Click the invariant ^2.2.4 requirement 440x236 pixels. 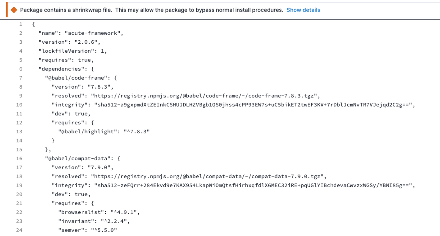click(x=94, y=221)
